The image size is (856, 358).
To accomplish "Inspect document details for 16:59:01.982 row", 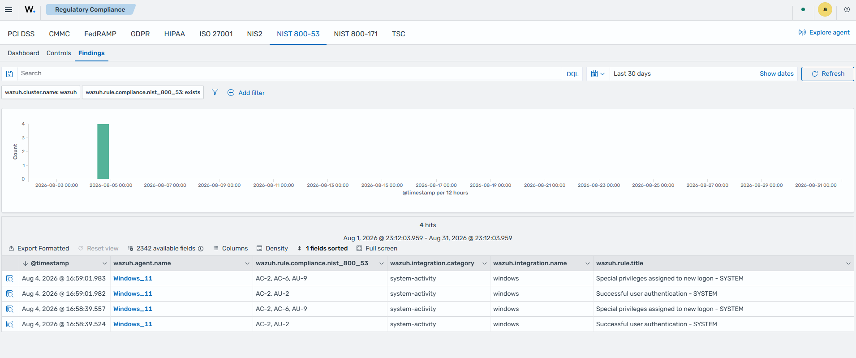I will click(x=10, y=294).
